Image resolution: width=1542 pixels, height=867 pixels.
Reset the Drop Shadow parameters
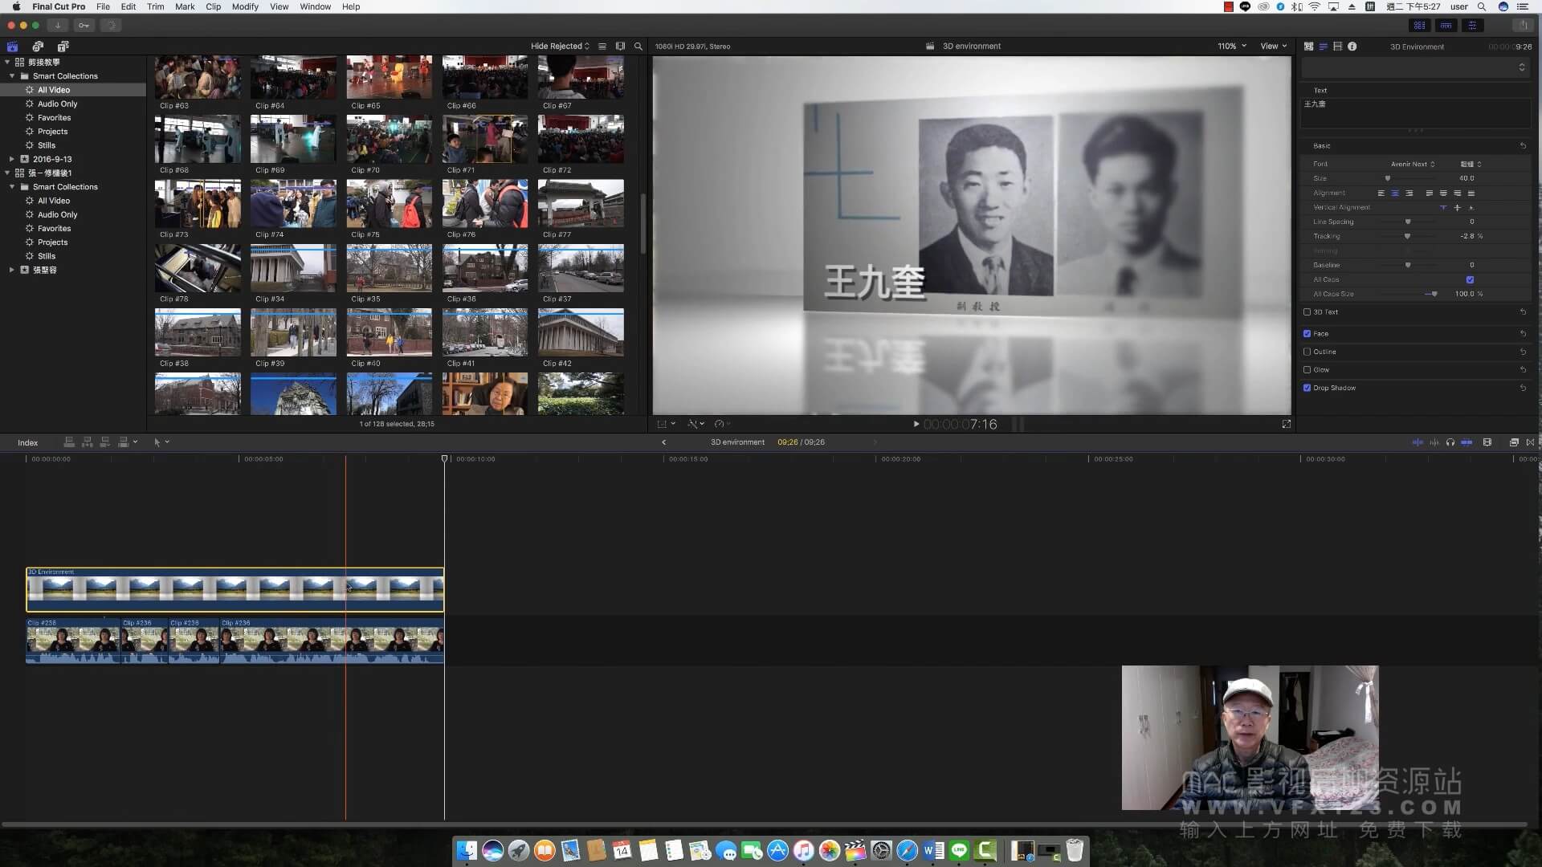[x=1523, y=389]
